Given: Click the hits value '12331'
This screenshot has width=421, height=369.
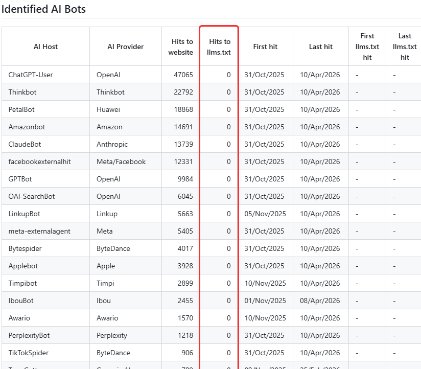Looking at the screenshot, I should coord(183,162).
